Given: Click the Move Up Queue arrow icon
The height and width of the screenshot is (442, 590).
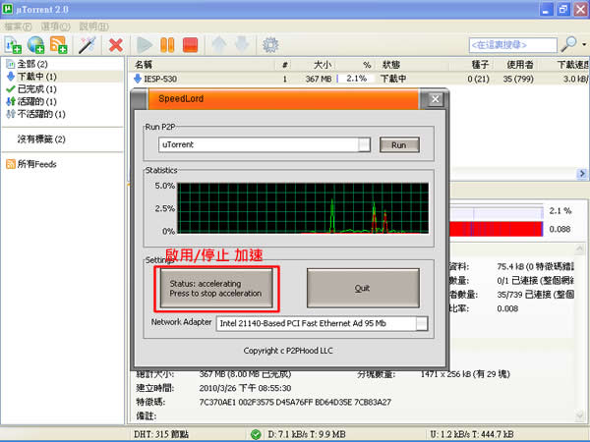Looking at the screenshot, I should (x=219, y=45).
